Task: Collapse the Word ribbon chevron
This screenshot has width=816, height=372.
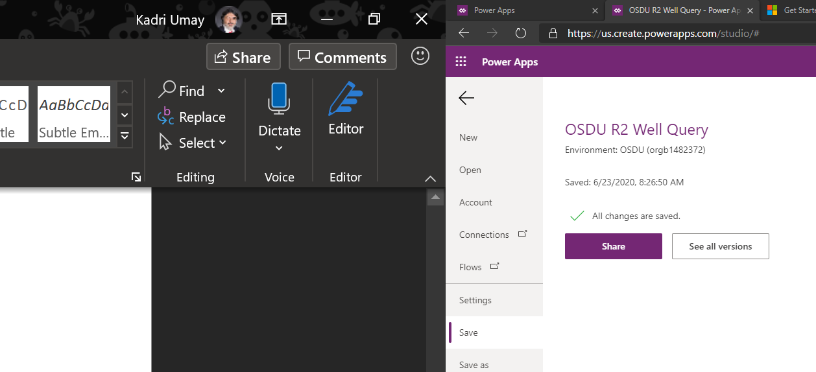Action: coord(429,178)
